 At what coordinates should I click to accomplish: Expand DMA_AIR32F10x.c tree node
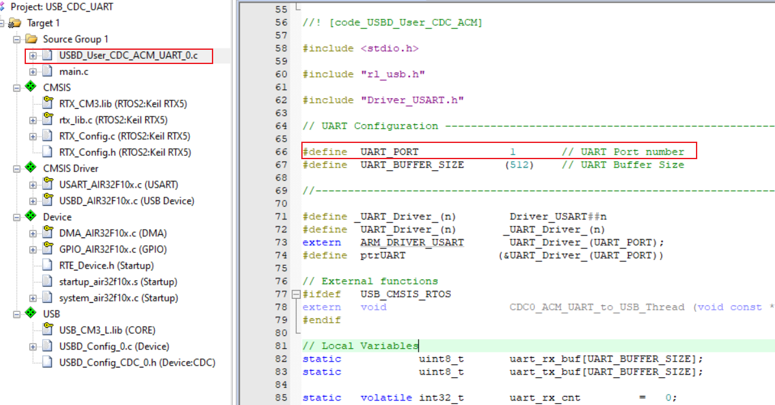[32, 234]
